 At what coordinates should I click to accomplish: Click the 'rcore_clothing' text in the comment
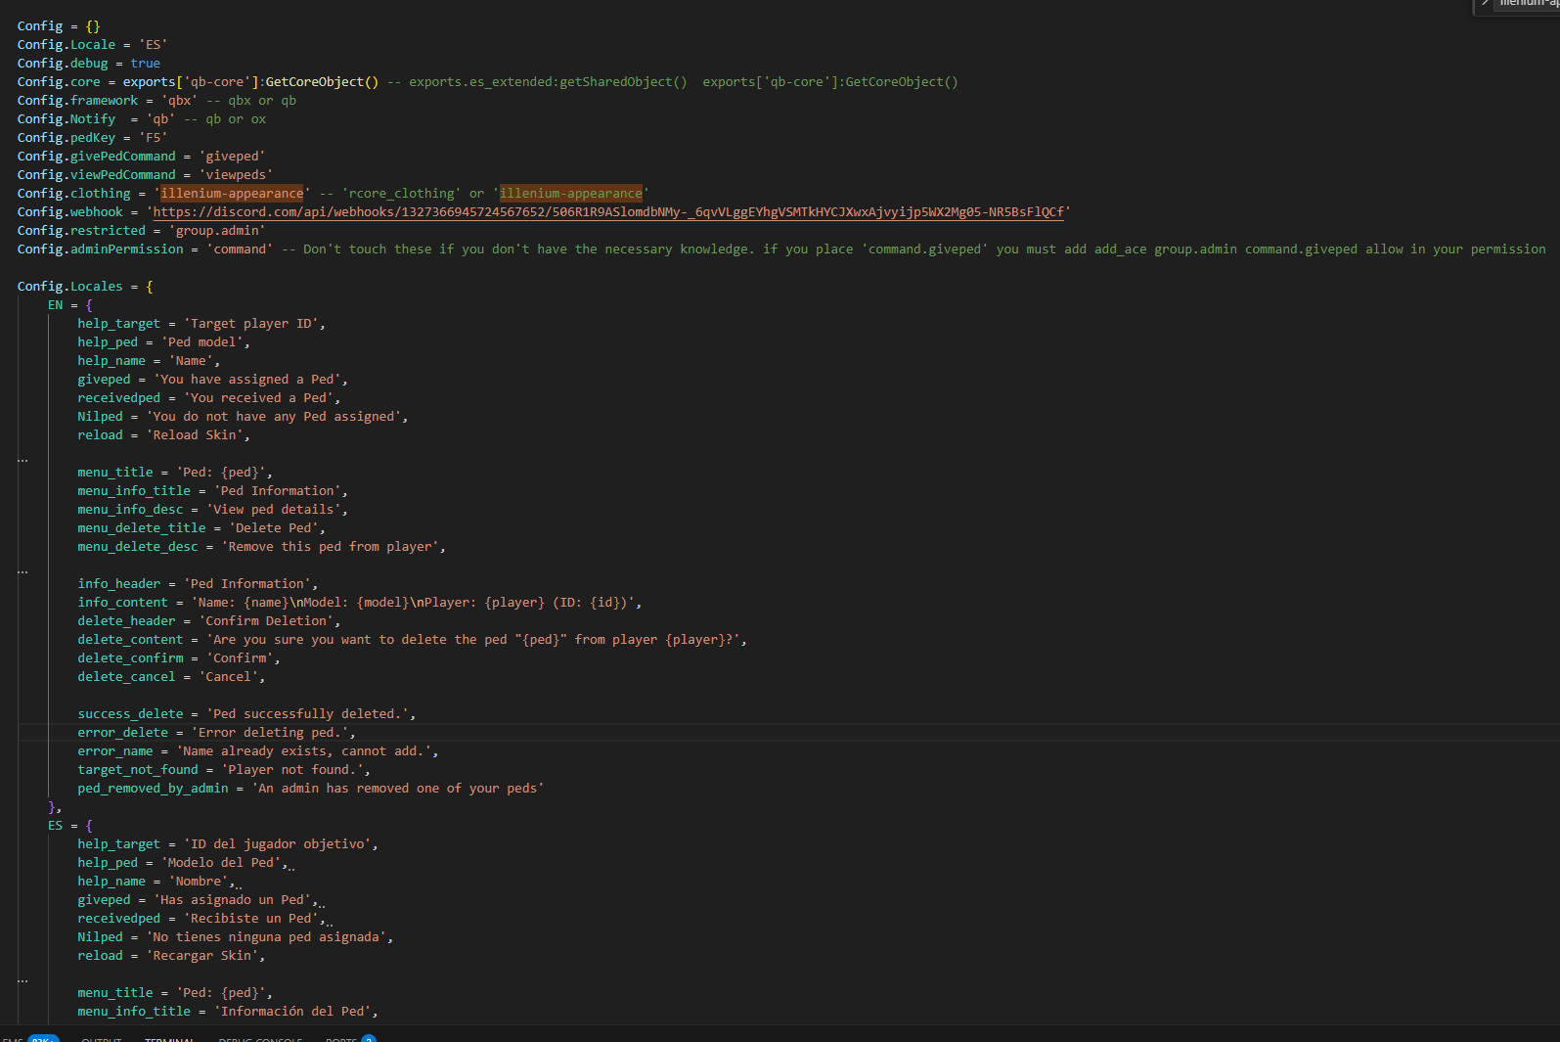point(401,194)
